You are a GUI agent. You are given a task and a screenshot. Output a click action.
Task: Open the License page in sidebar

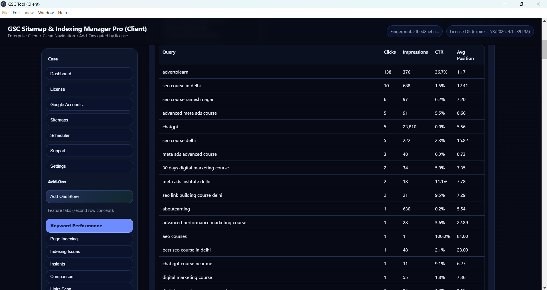[89, 89]
